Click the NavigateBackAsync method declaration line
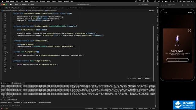 point(32,61)
